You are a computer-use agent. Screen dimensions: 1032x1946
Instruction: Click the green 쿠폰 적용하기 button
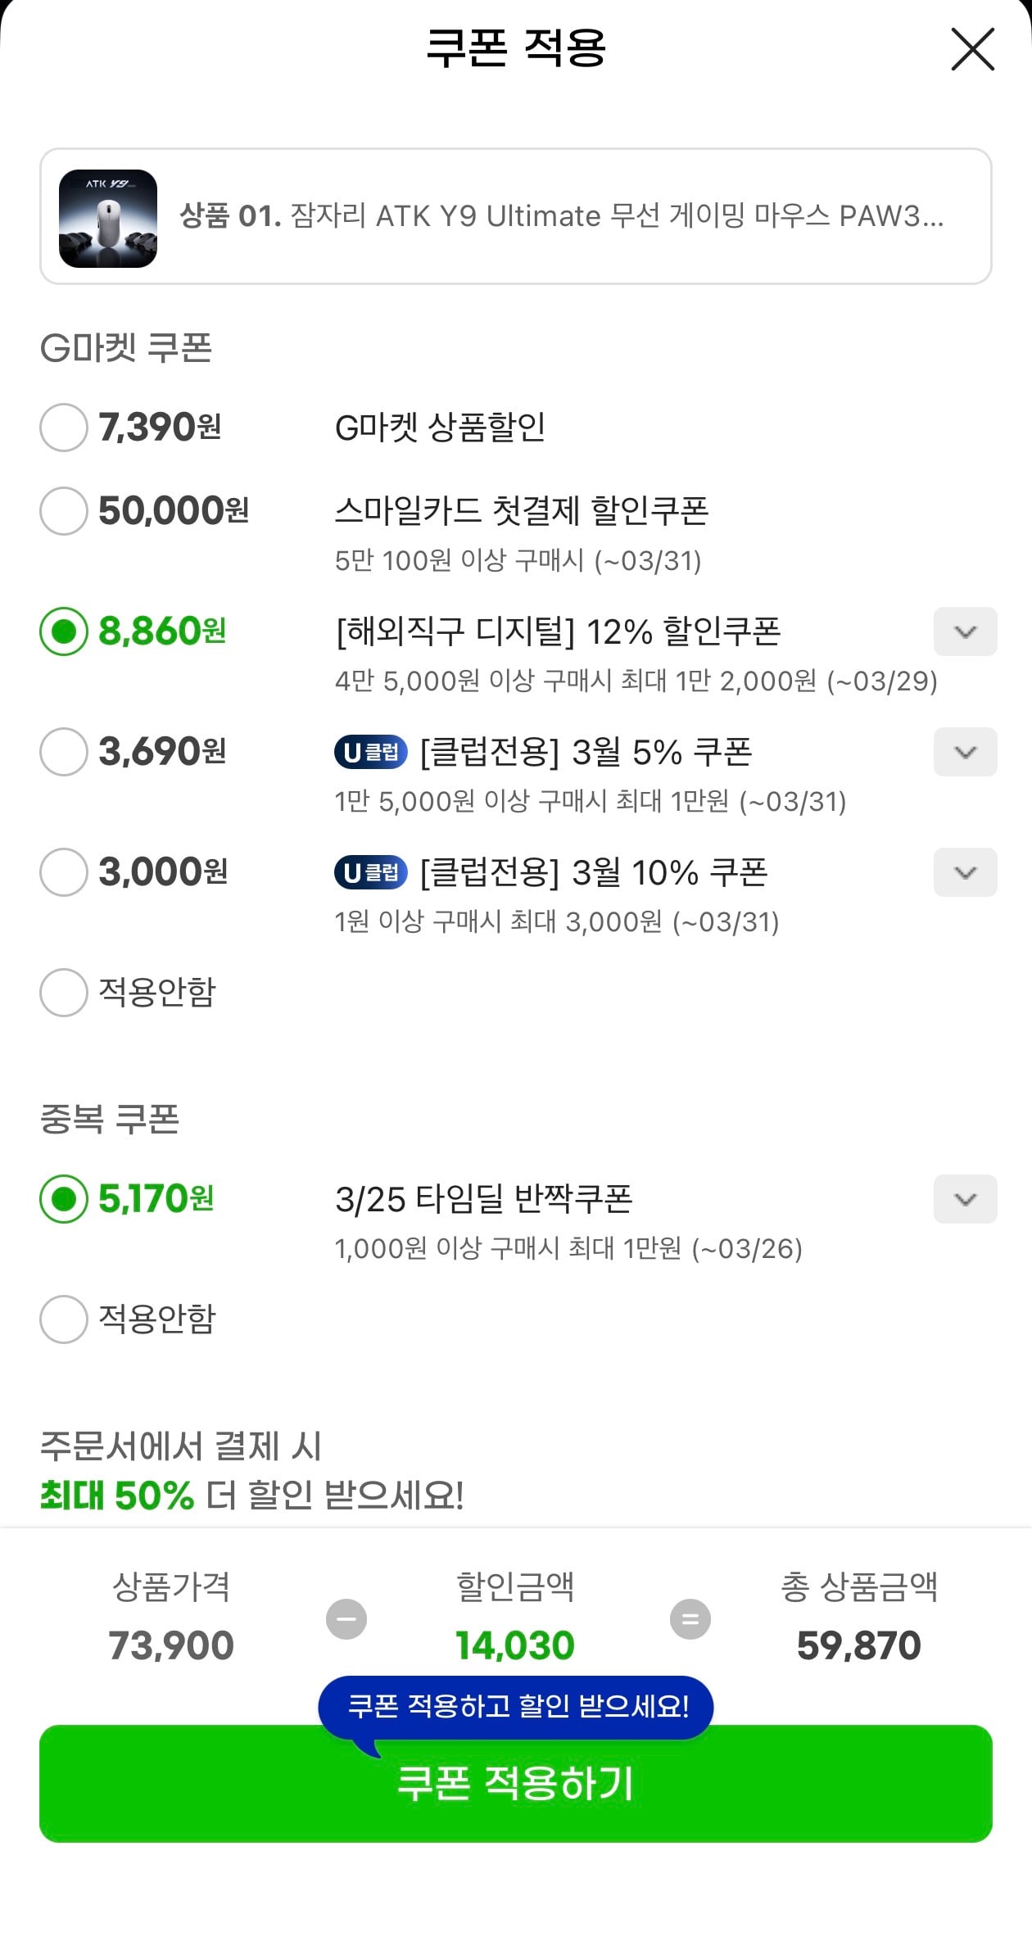click(516, 1794)
